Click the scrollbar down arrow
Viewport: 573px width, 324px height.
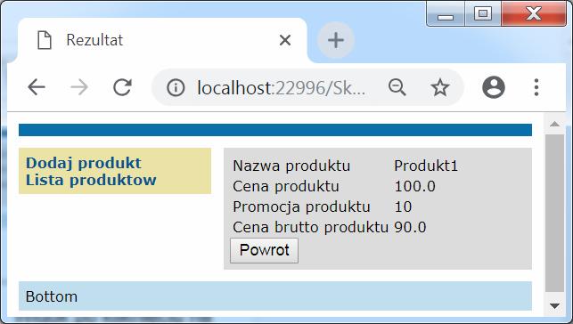(x=554, y=305)
